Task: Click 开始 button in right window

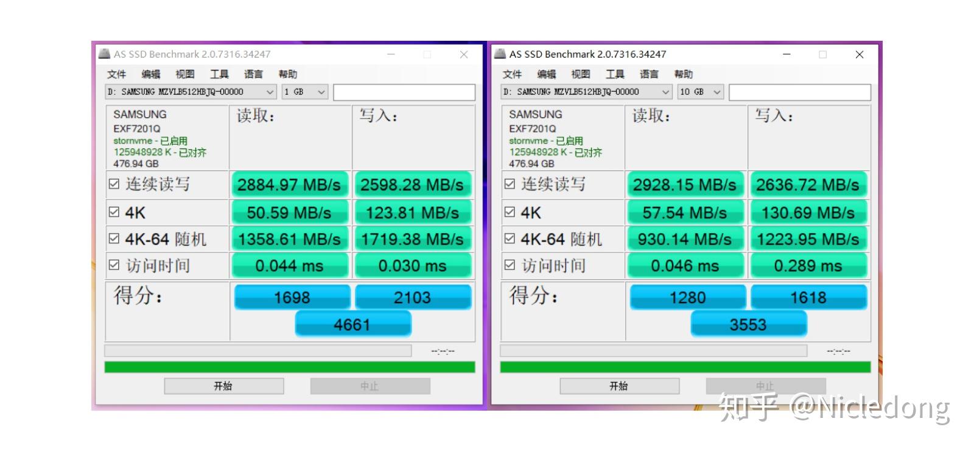Action: pyautogui.click(x=619, y=386)
